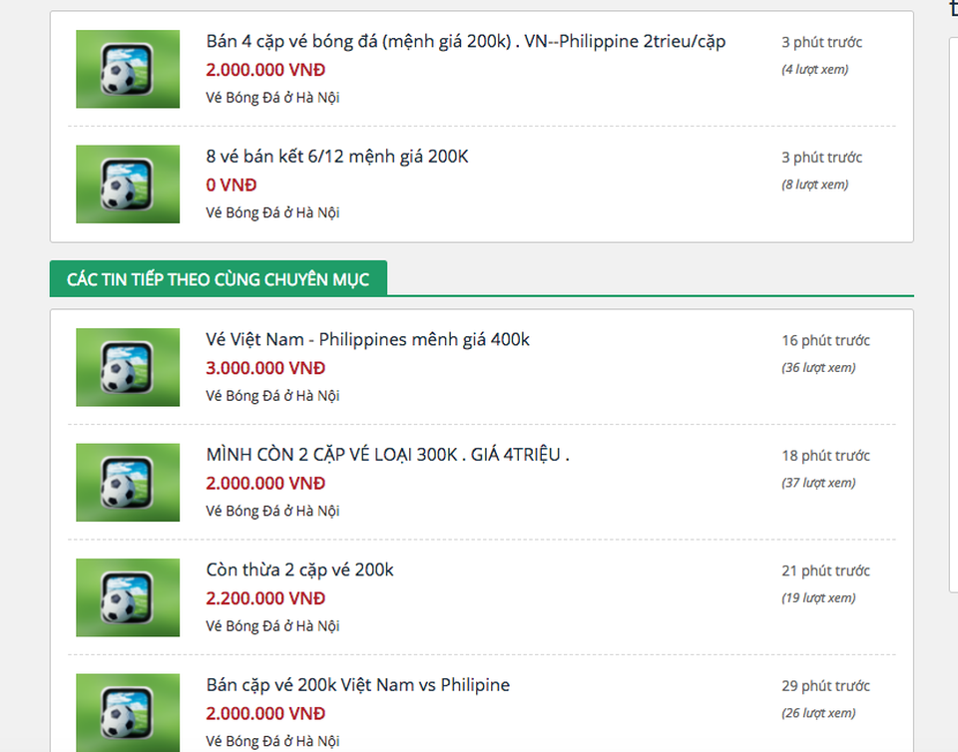
Task: Click '(19 lượt xem)' view count
Action: coord(818,598)
